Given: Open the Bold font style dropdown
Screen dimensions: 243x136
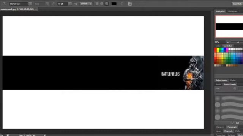Looking at the screenshot, I should click(47, 4).
